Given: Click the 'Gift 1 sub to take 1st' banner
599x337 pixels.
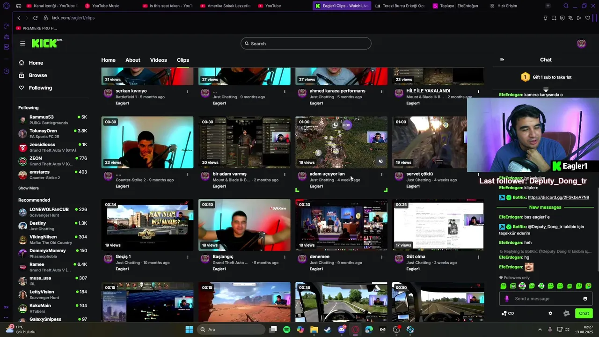Looking at the screenshot, I should pyautogui.click(x=546, y=77).
